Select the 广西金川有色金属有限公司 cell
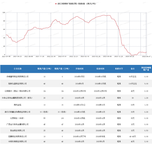152x144 pixels. click(18, 124)
